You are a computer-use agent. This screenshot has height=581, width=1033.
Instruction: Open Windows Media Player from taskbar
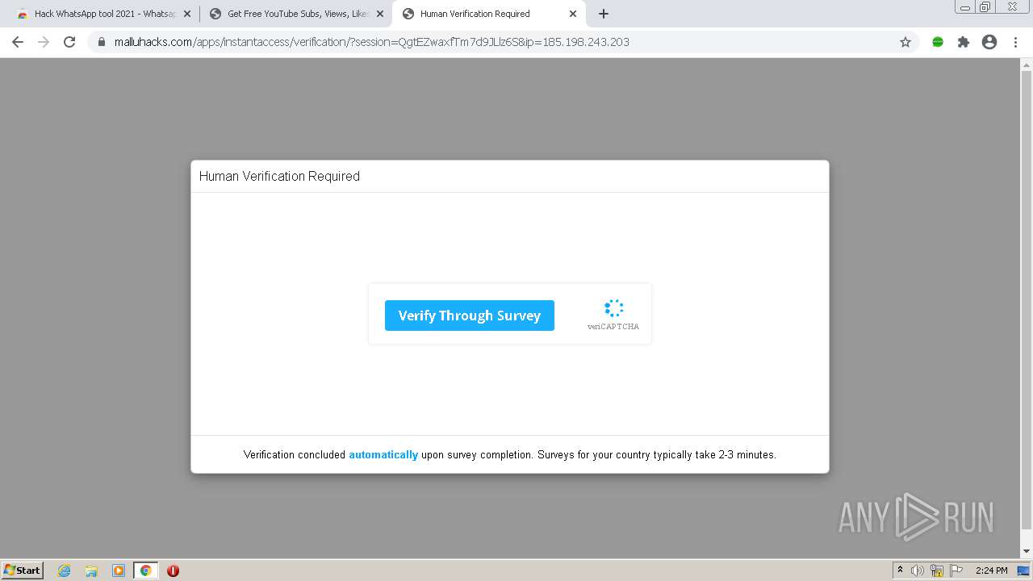coord(119,571)
